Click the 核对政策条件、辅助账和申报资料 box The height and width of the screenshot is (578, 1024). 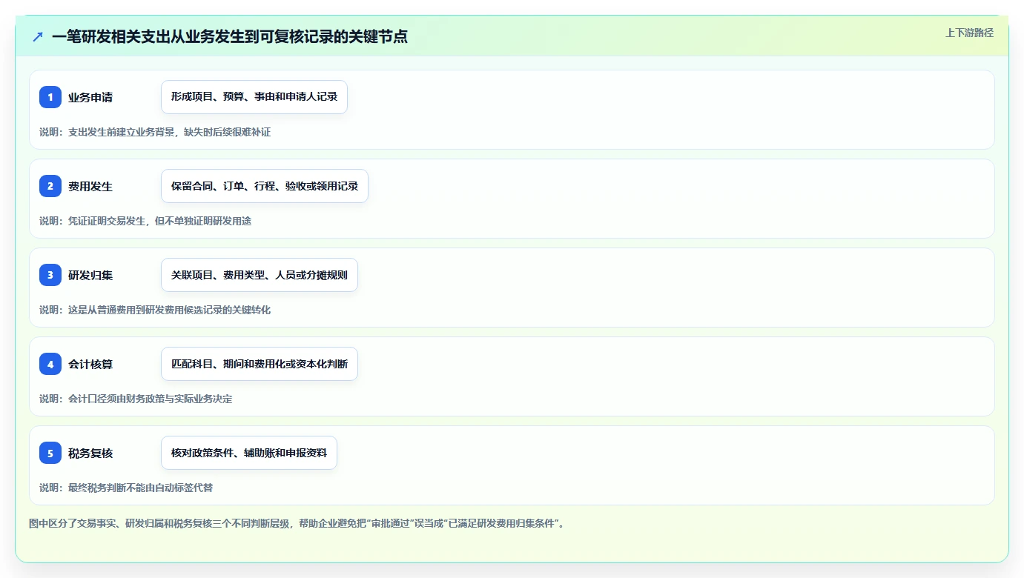(x=249, y=453)
